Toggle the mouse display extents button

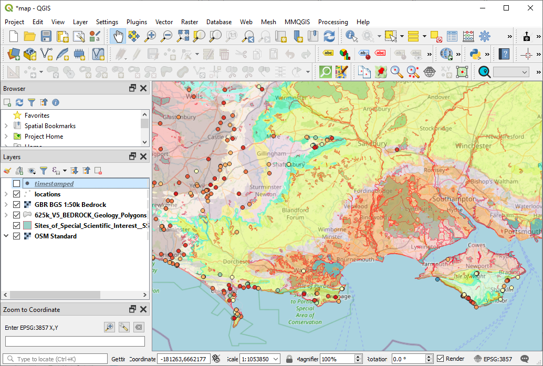click(216, 359)
